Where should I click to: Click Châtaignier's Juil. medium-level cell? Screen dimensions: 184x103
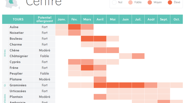point(138,56)
